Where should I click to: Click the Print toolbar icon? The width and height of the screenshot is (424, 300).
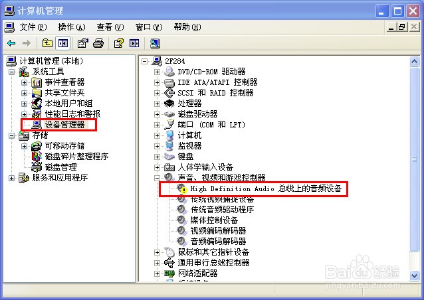(98, 43)
